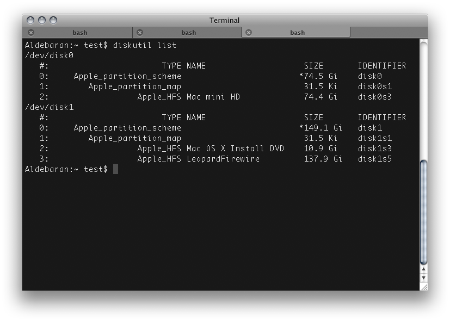Image resolution: width=450 pixels, height=321 pixels.
Task: Click the '137.9 Gi' size value
Action: tap(323, 159)
